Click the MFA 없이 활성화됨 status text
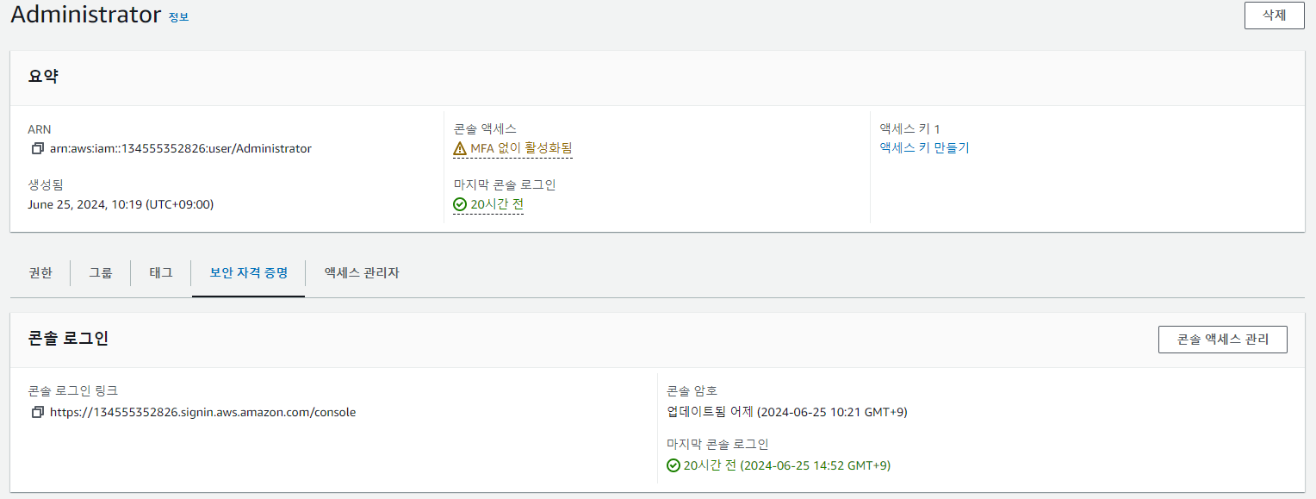 pos(521,148)
